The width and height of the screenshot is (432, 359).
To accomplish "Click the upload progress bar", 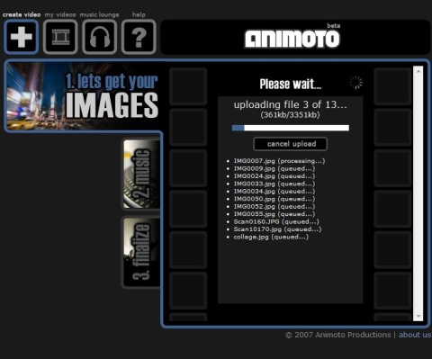I will pyautogui.click(x=291, y=128).
